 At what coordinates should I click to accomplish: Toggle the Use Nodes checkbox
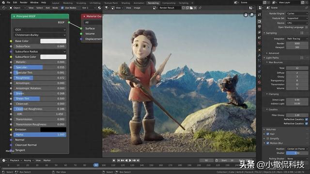click(62, 8)
